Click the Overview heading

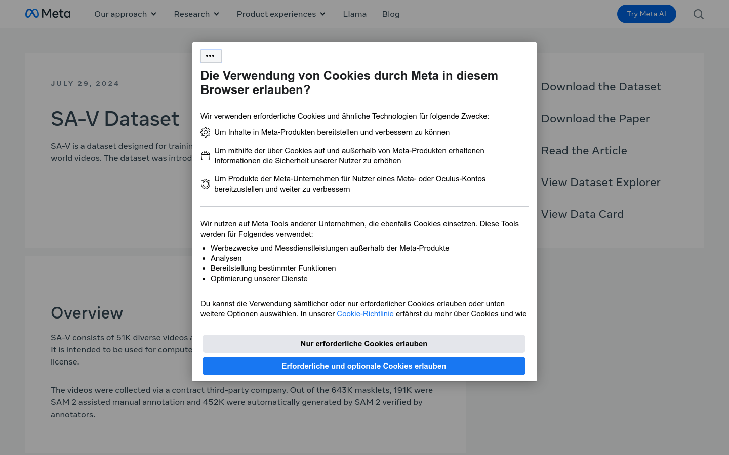(87, 313)
